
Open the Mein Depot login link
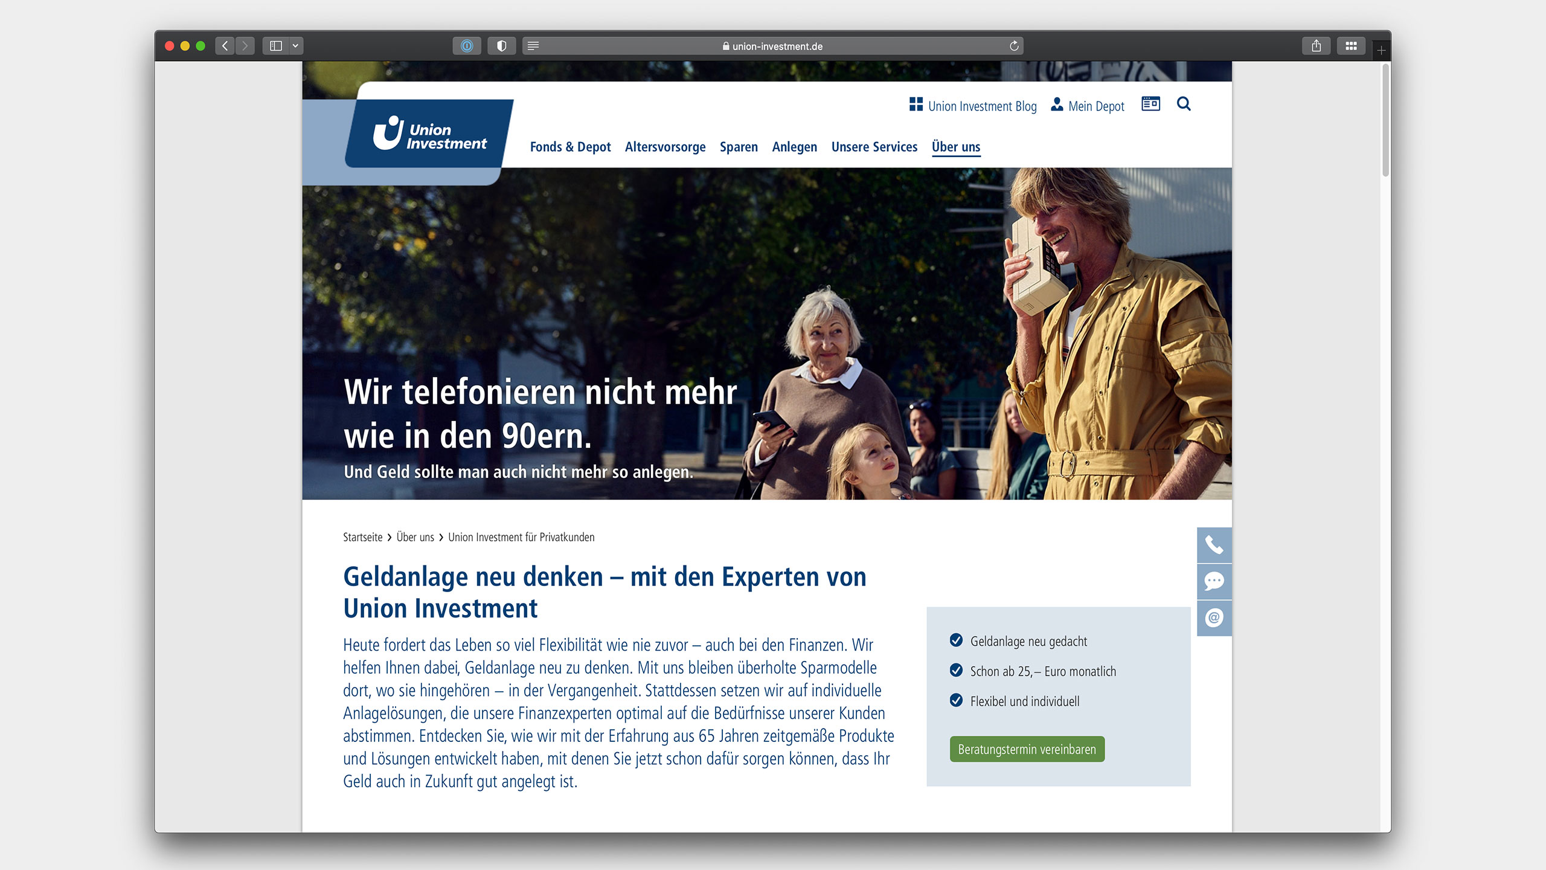click(1096, 106)
